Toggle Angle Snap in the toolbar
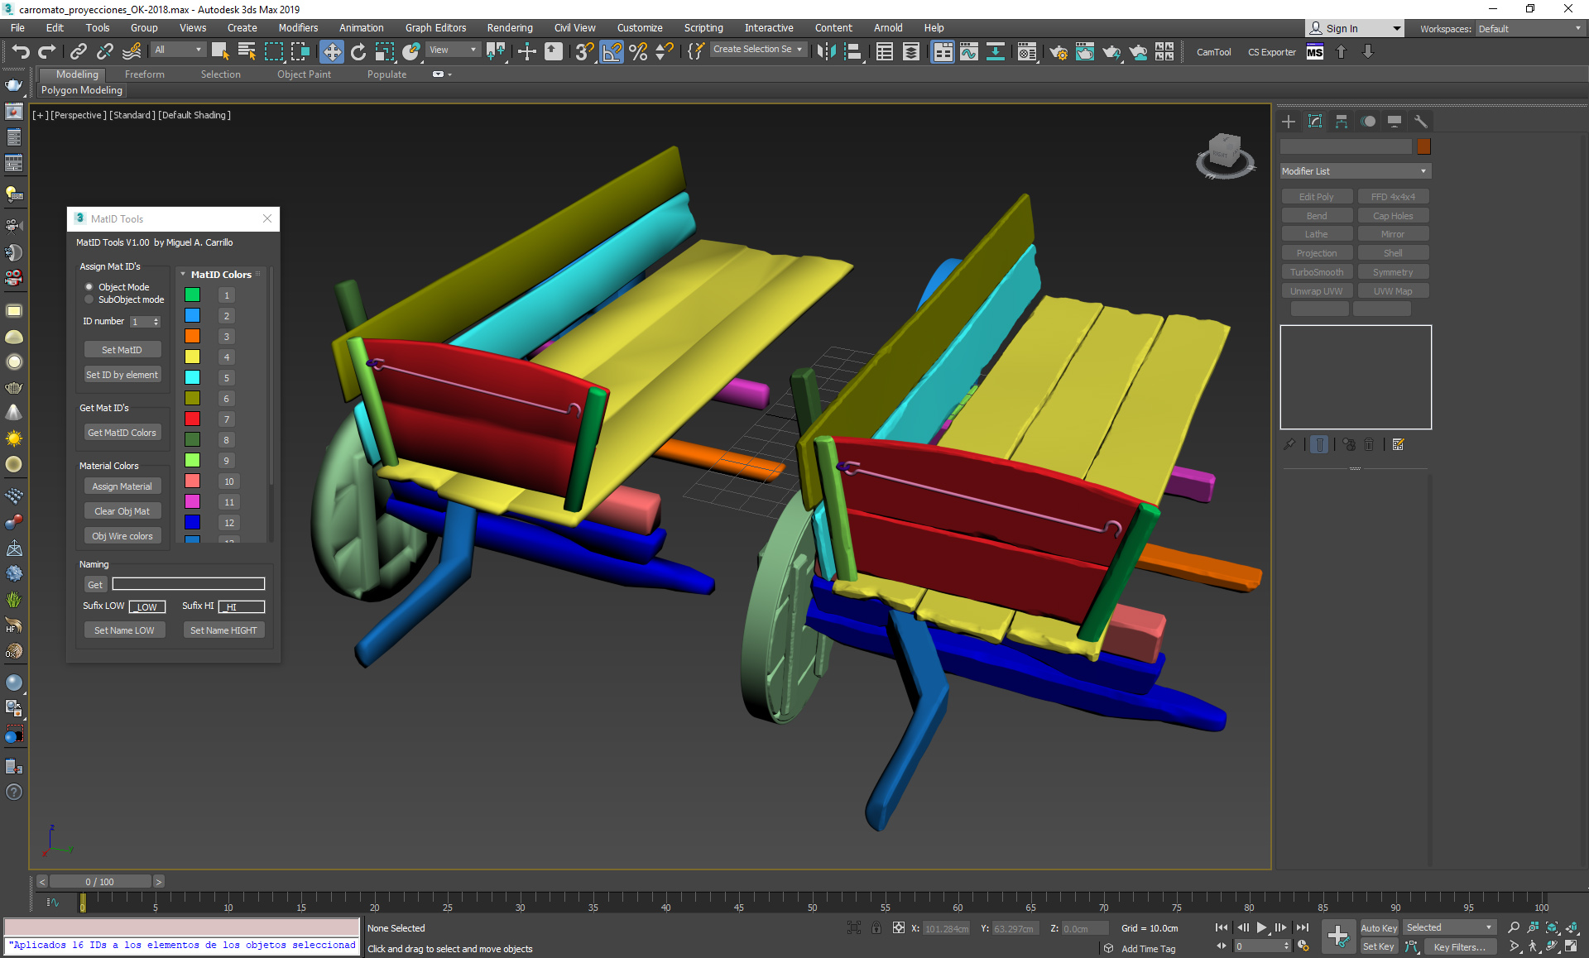Image resolution: width=1589 pixels, height=958 pixels. click(x=612, y=52)
